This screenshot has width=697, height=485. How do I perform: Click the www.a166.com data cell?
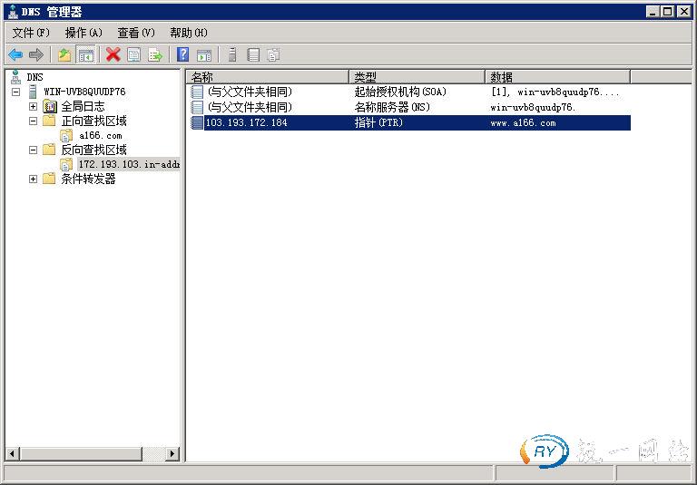(523, 123)
